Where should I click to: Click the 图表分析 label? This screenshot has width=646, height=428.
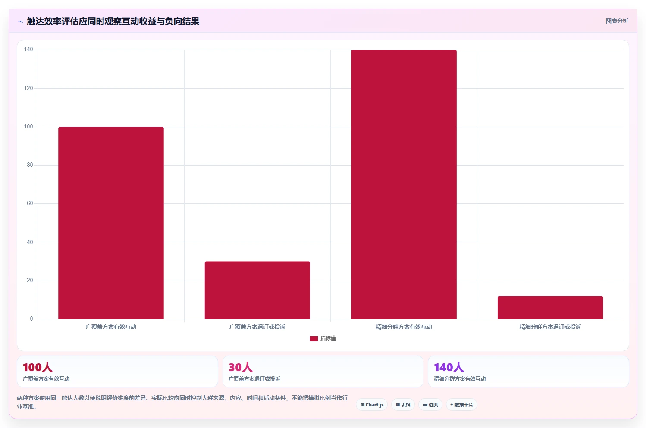click(617, 21)
